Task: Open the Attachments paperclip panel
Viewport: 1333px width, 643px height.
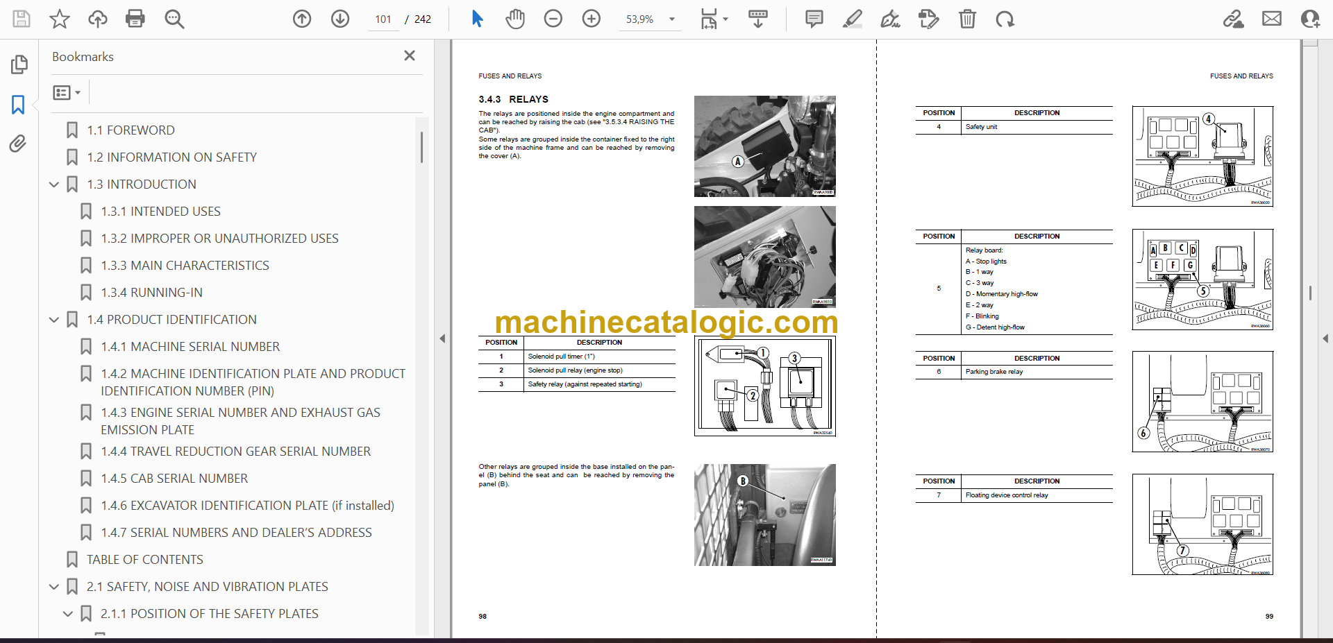Action: coord(19,144)
